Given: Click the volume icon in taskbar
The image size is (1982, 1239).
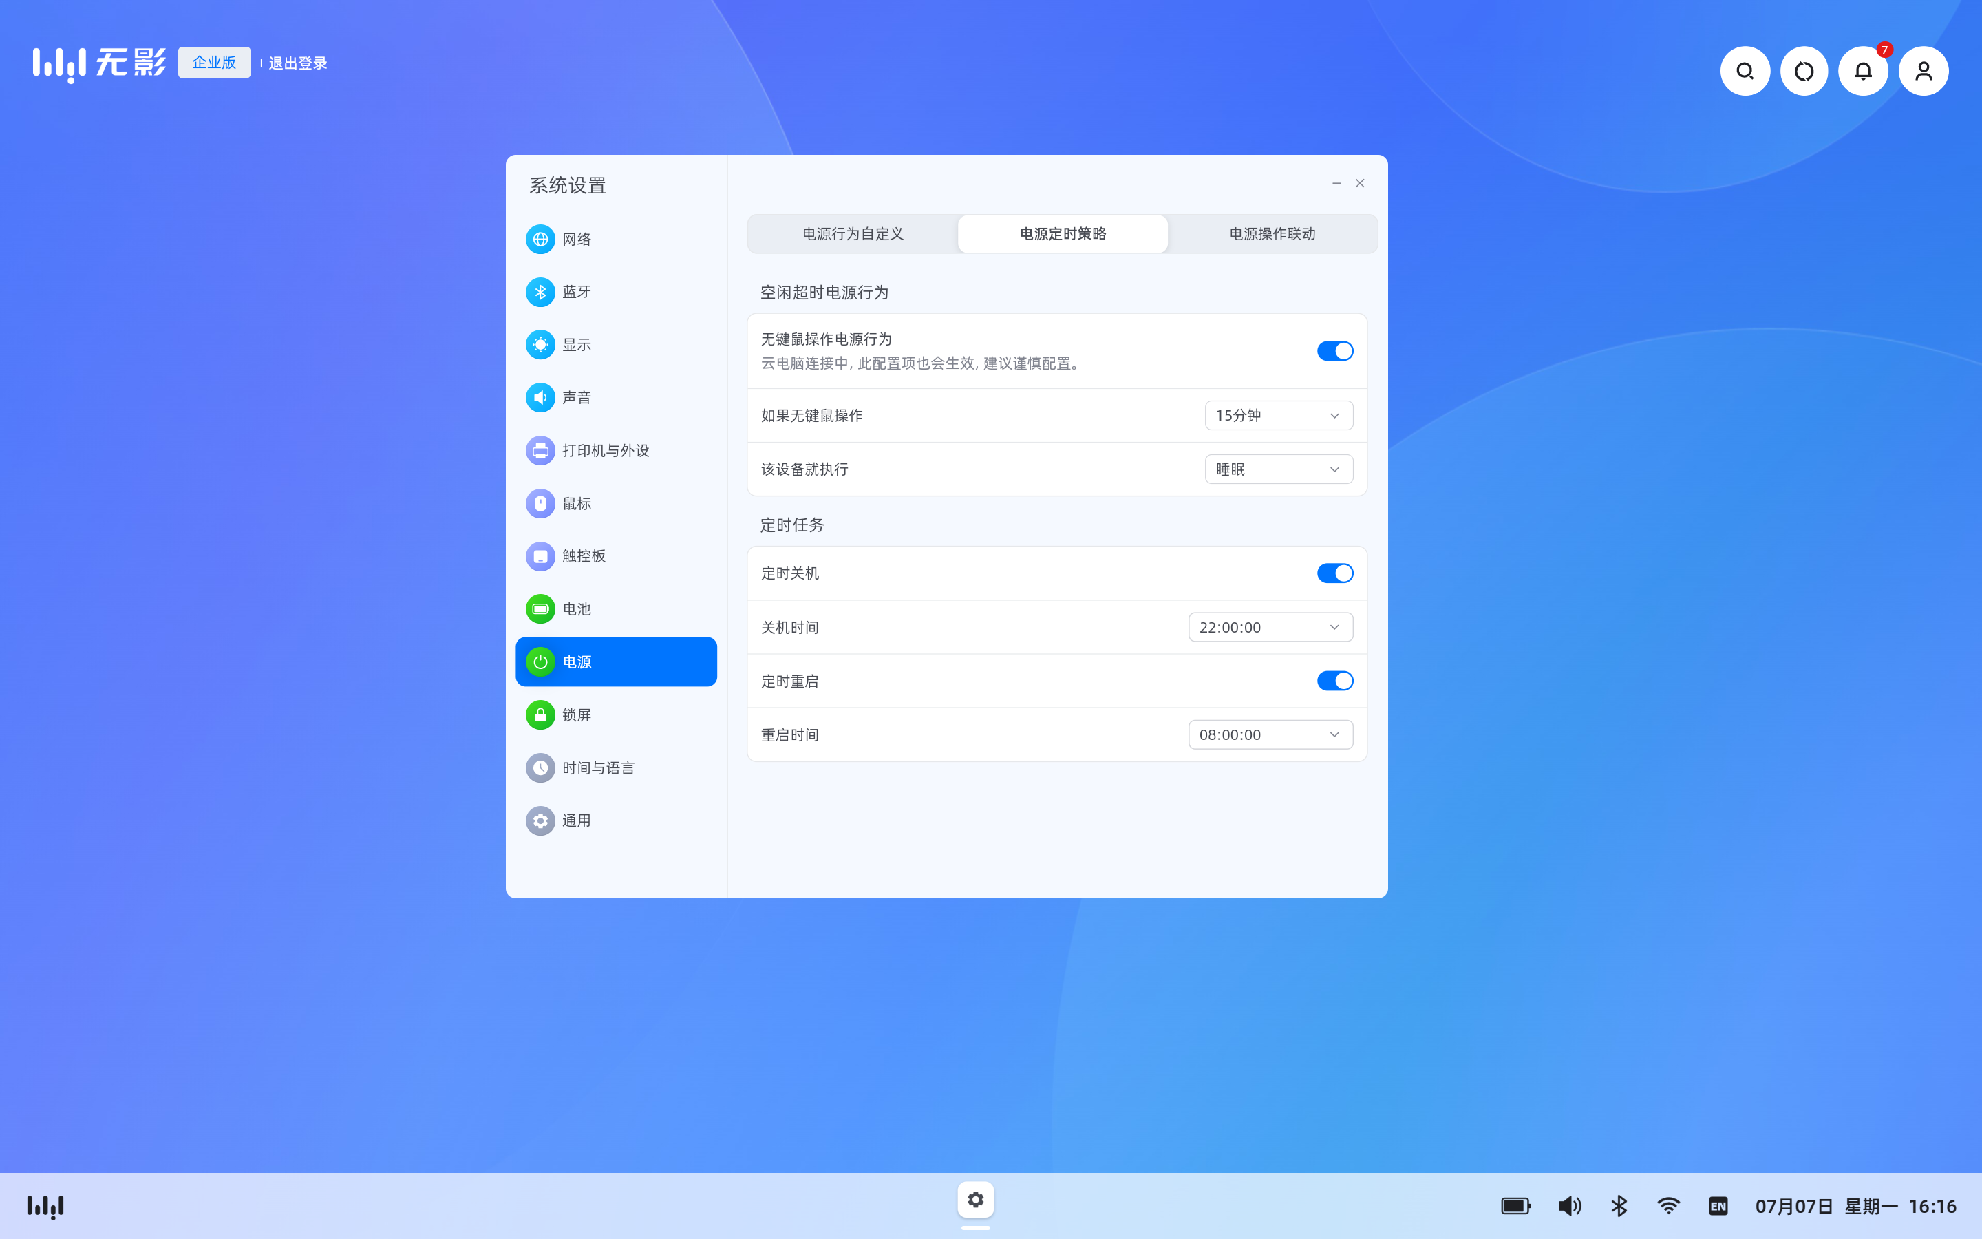Looking at the screenshot, I should [x=1569, y=1206].
